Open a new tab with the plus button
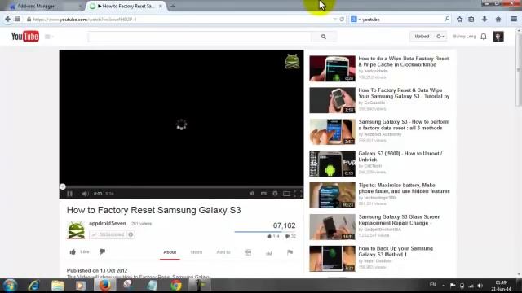The image size is (522, 293). pos(173,6)
